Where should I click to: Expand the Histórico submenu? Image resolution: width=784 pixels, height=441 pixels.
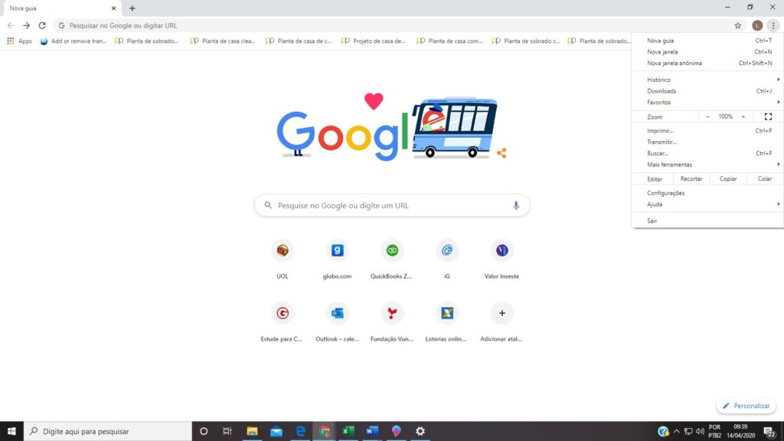click(x=707, y=80)
